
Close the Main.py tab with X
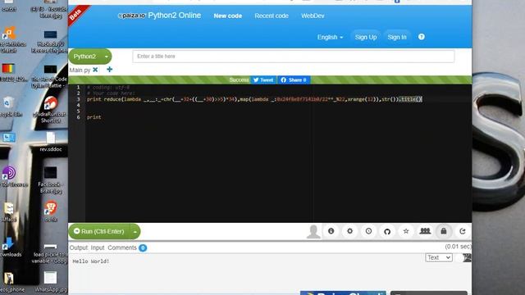[95, 70]
